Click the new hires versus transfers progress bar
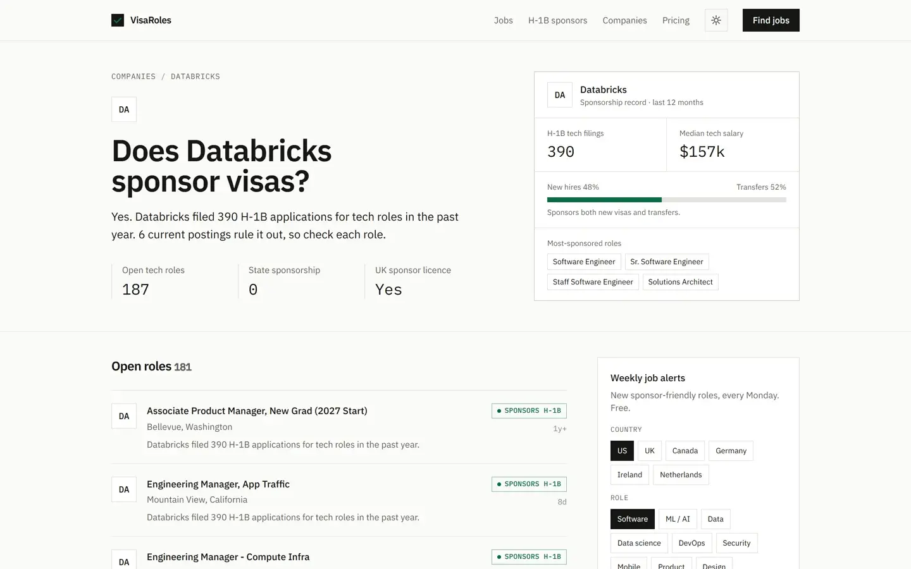 click(x=667, y=200)
